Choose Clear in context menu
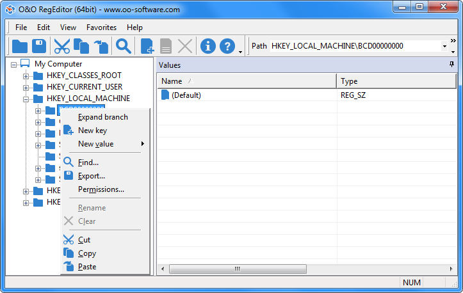Image resolution: width=463 pixels, height=293 pixels. [105, 221]
